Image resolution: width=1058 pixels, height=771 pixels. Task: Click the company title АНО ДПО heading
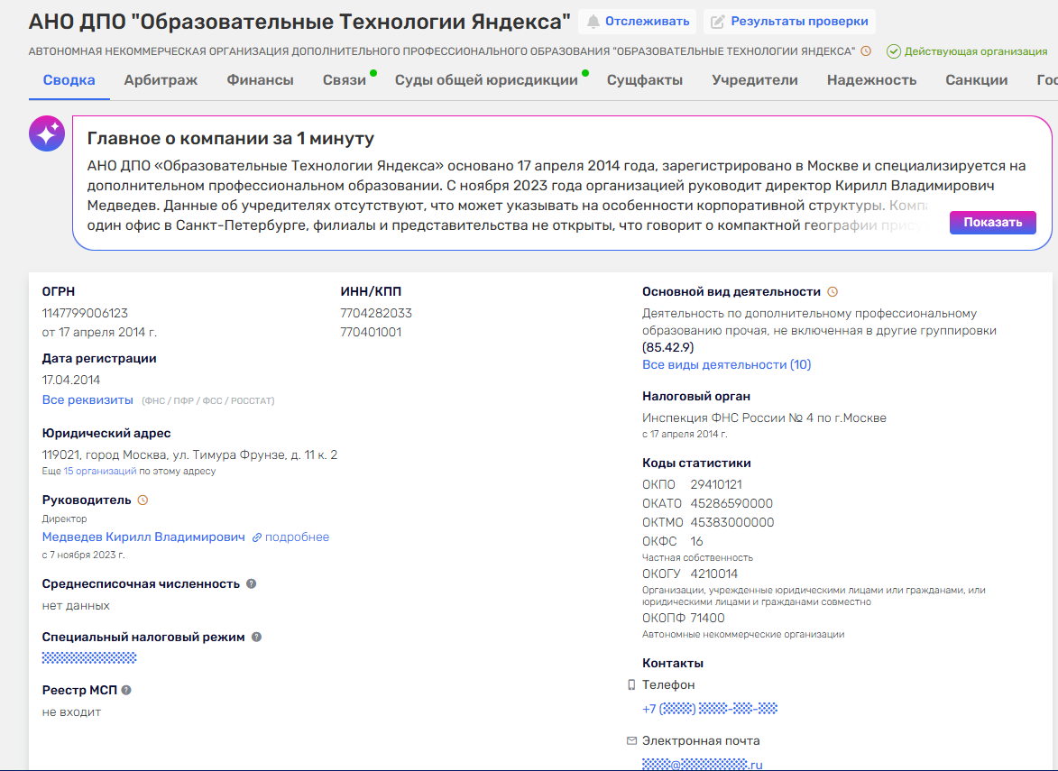click(x=299, y=23)
